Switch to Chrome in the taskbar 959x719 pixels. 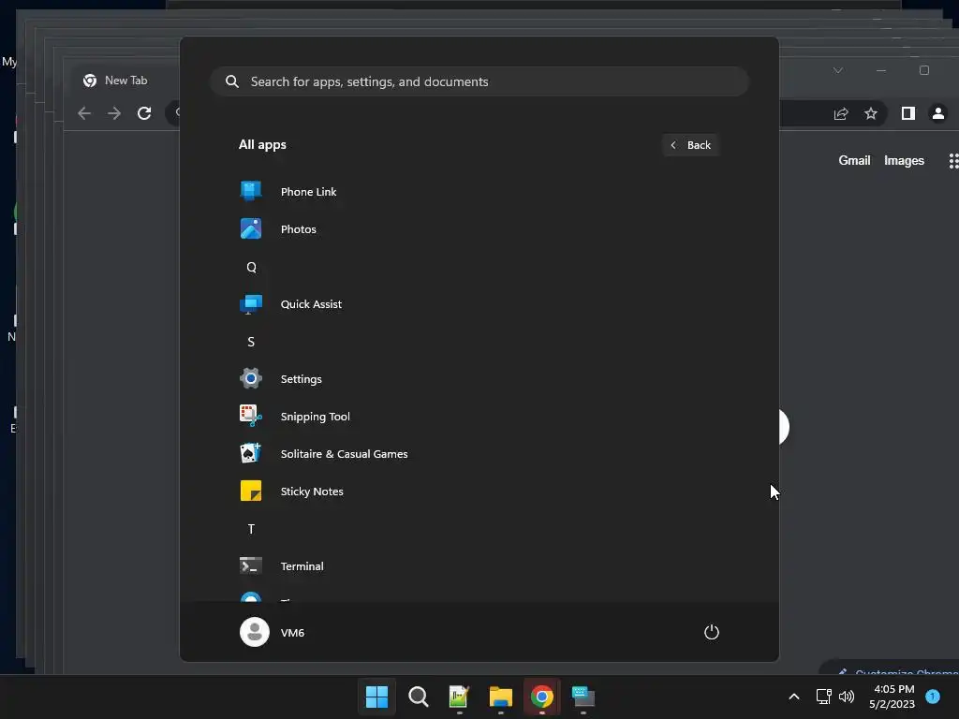coord(542,697)
